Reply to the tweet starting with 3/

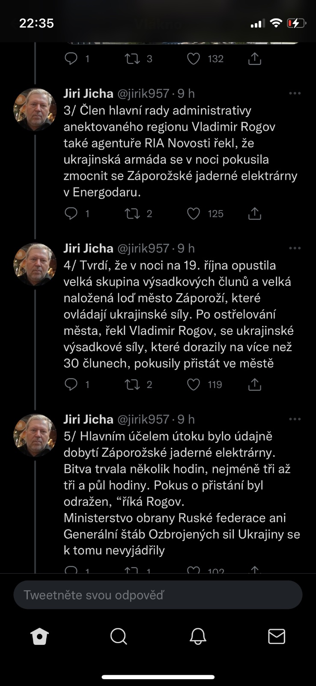tap(71, 214)
